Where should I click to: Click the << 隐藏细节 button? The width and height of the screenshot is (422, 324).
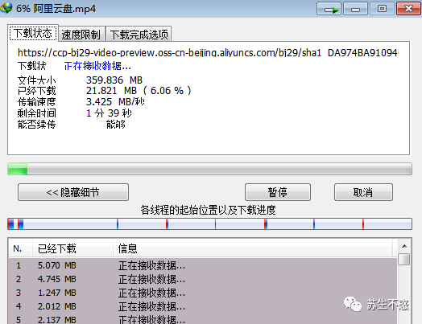pyautogui.click(x=73, y=192)
